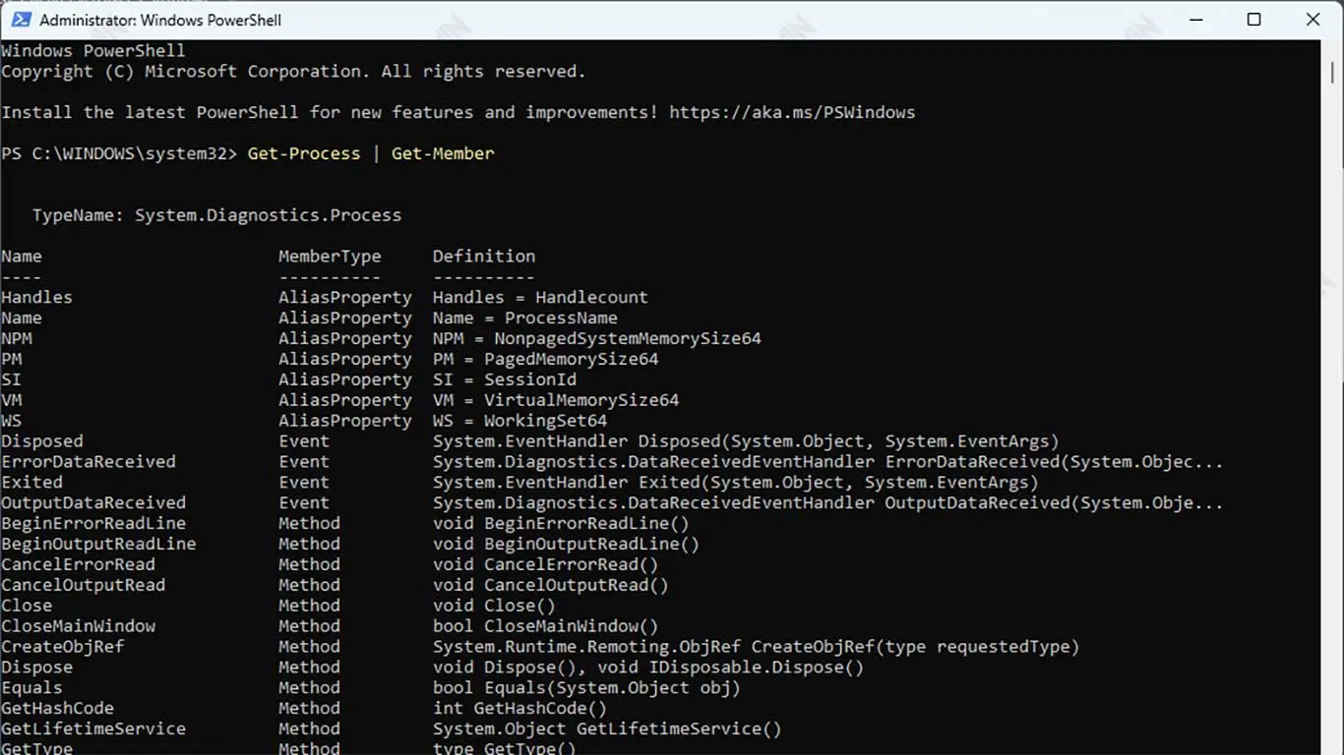Click the 'PS C:\WINDOWS\system32>' prompt
This screenshot has width=1344, height=755.
[119, 153]
